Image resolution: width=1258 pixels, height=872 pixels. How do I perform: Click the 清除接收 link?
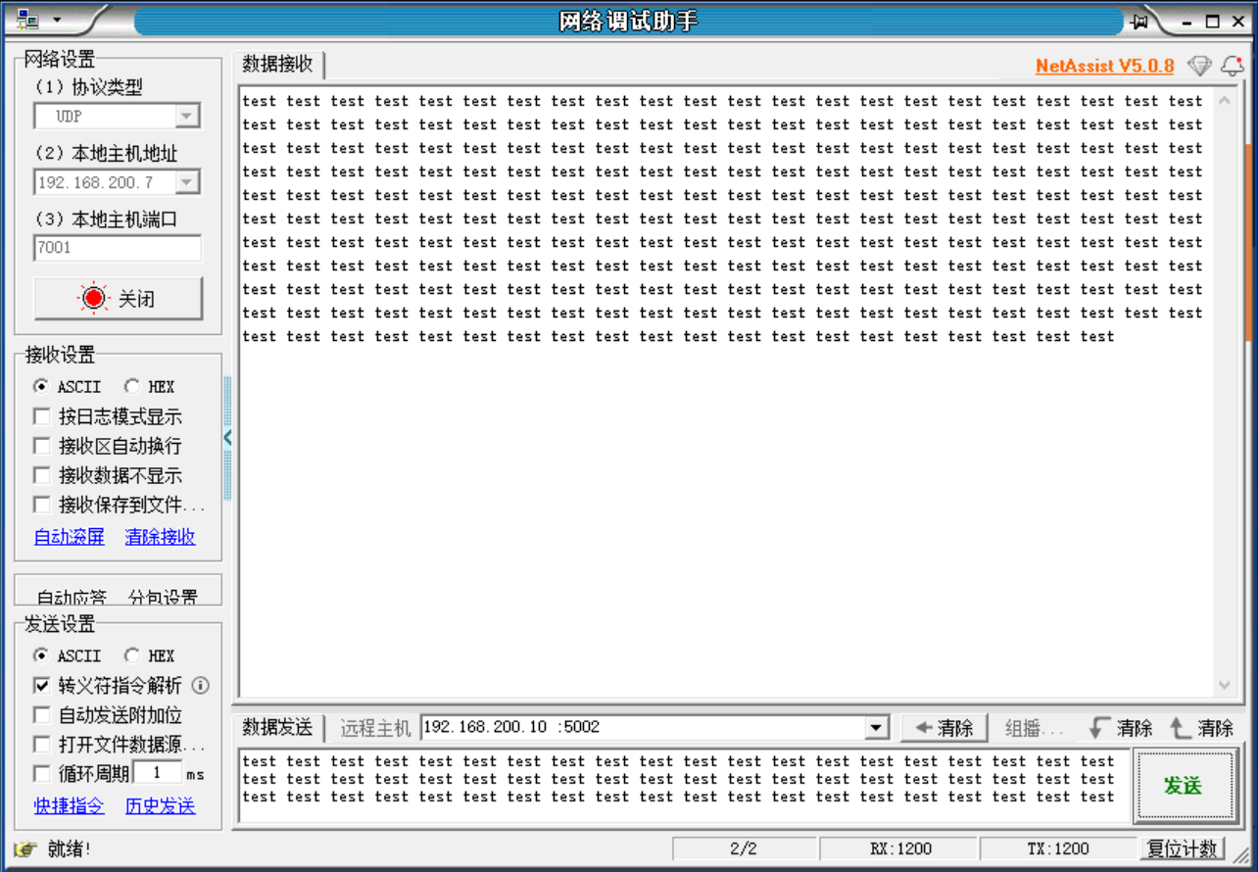(x=160, y=537)
